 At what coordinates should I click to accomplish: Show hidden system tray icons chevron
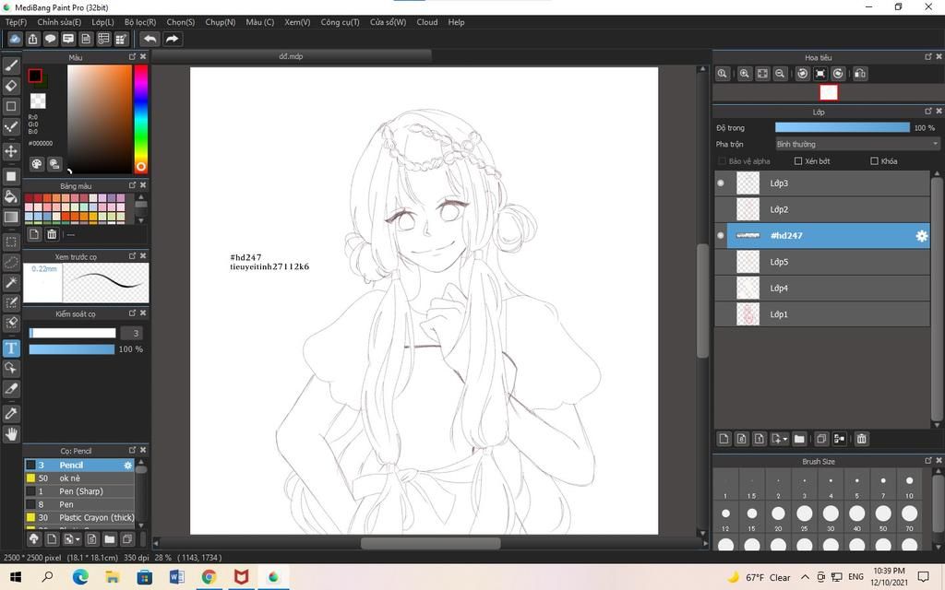pyautogui.click(x=805, y=577)
